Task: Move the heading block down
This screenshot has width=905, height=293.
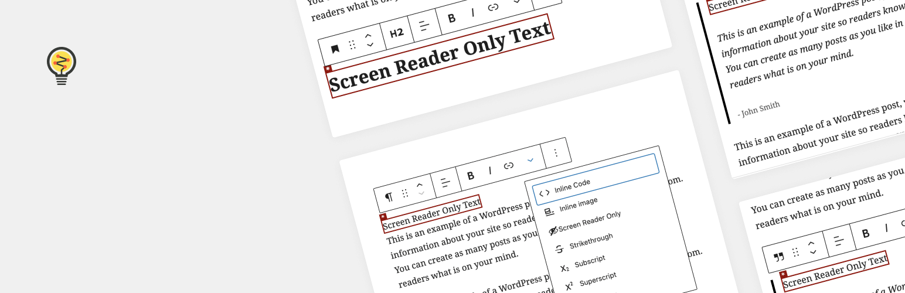Action: (x=370, y=45)
